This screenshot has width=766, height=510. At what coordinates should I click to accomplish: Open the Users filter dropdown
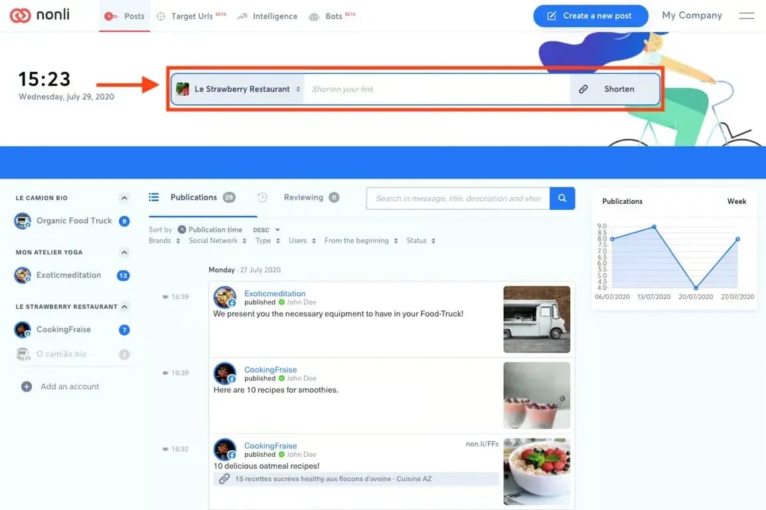pos(302,240)
